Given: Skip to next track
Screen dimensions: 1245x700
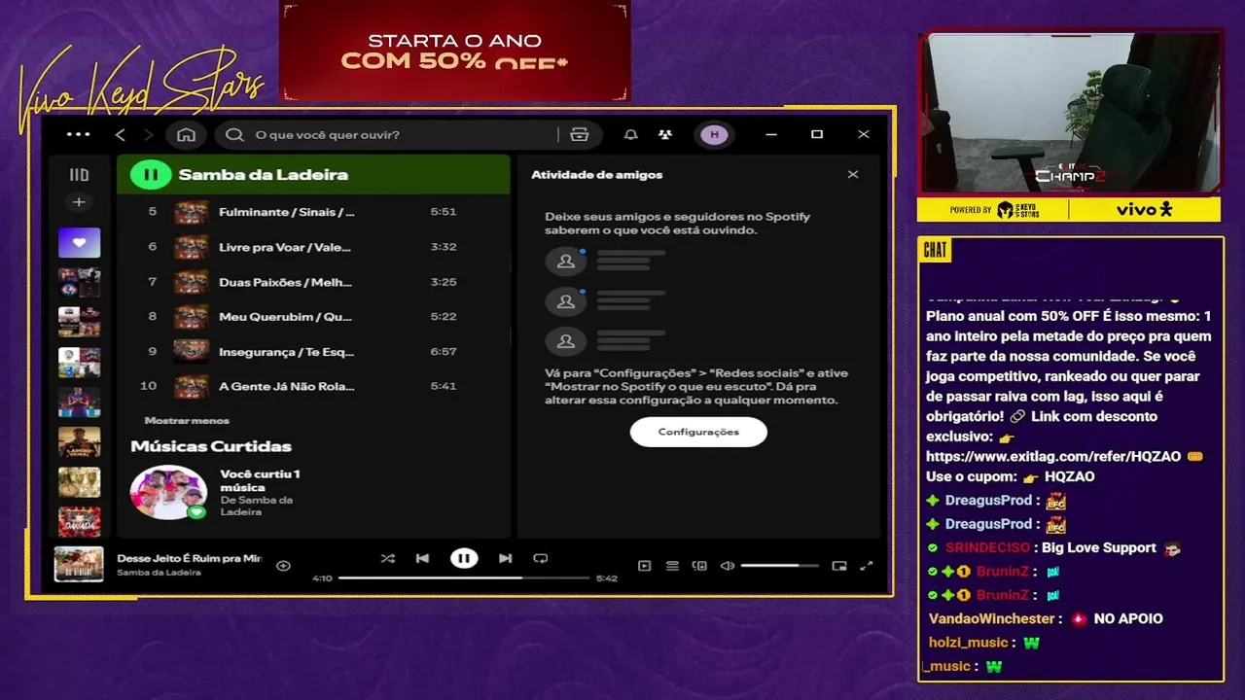Looking at the screenshot, I should [505, 558].
